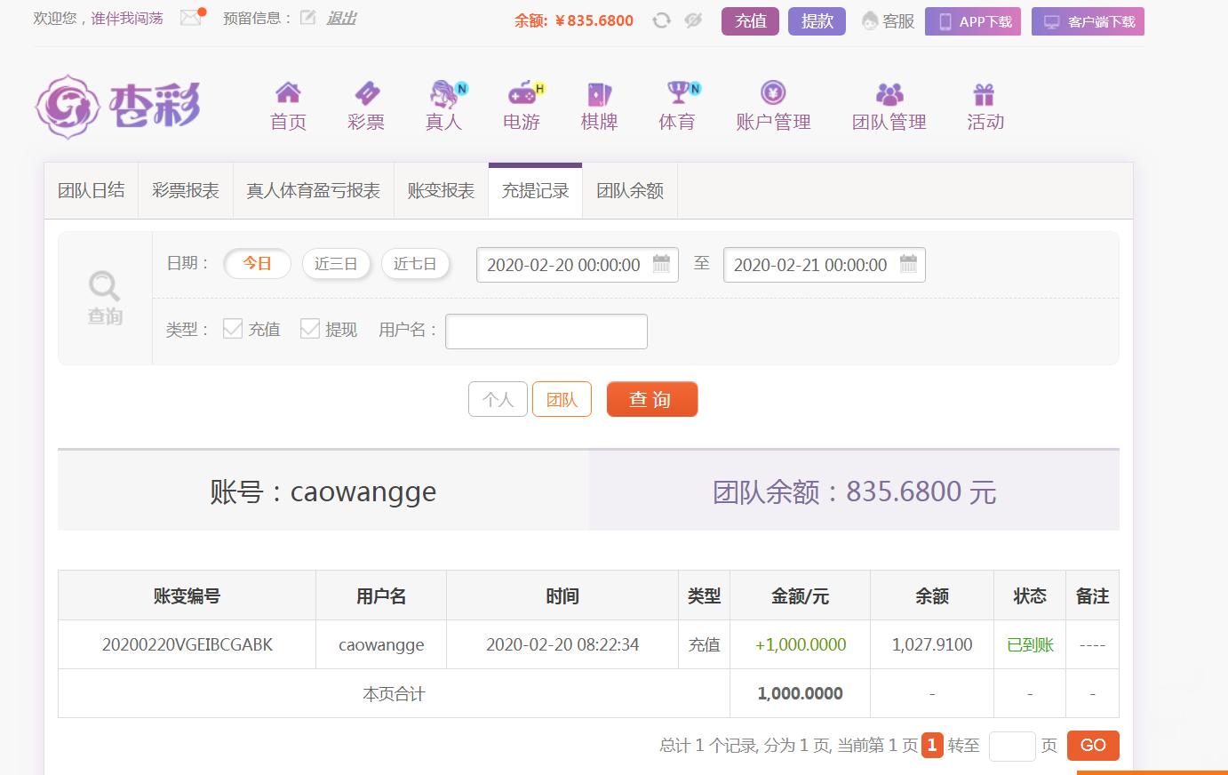Open the end date calendar picker
The width and height of the screenshot is (1228, 775).
[908, 264]
